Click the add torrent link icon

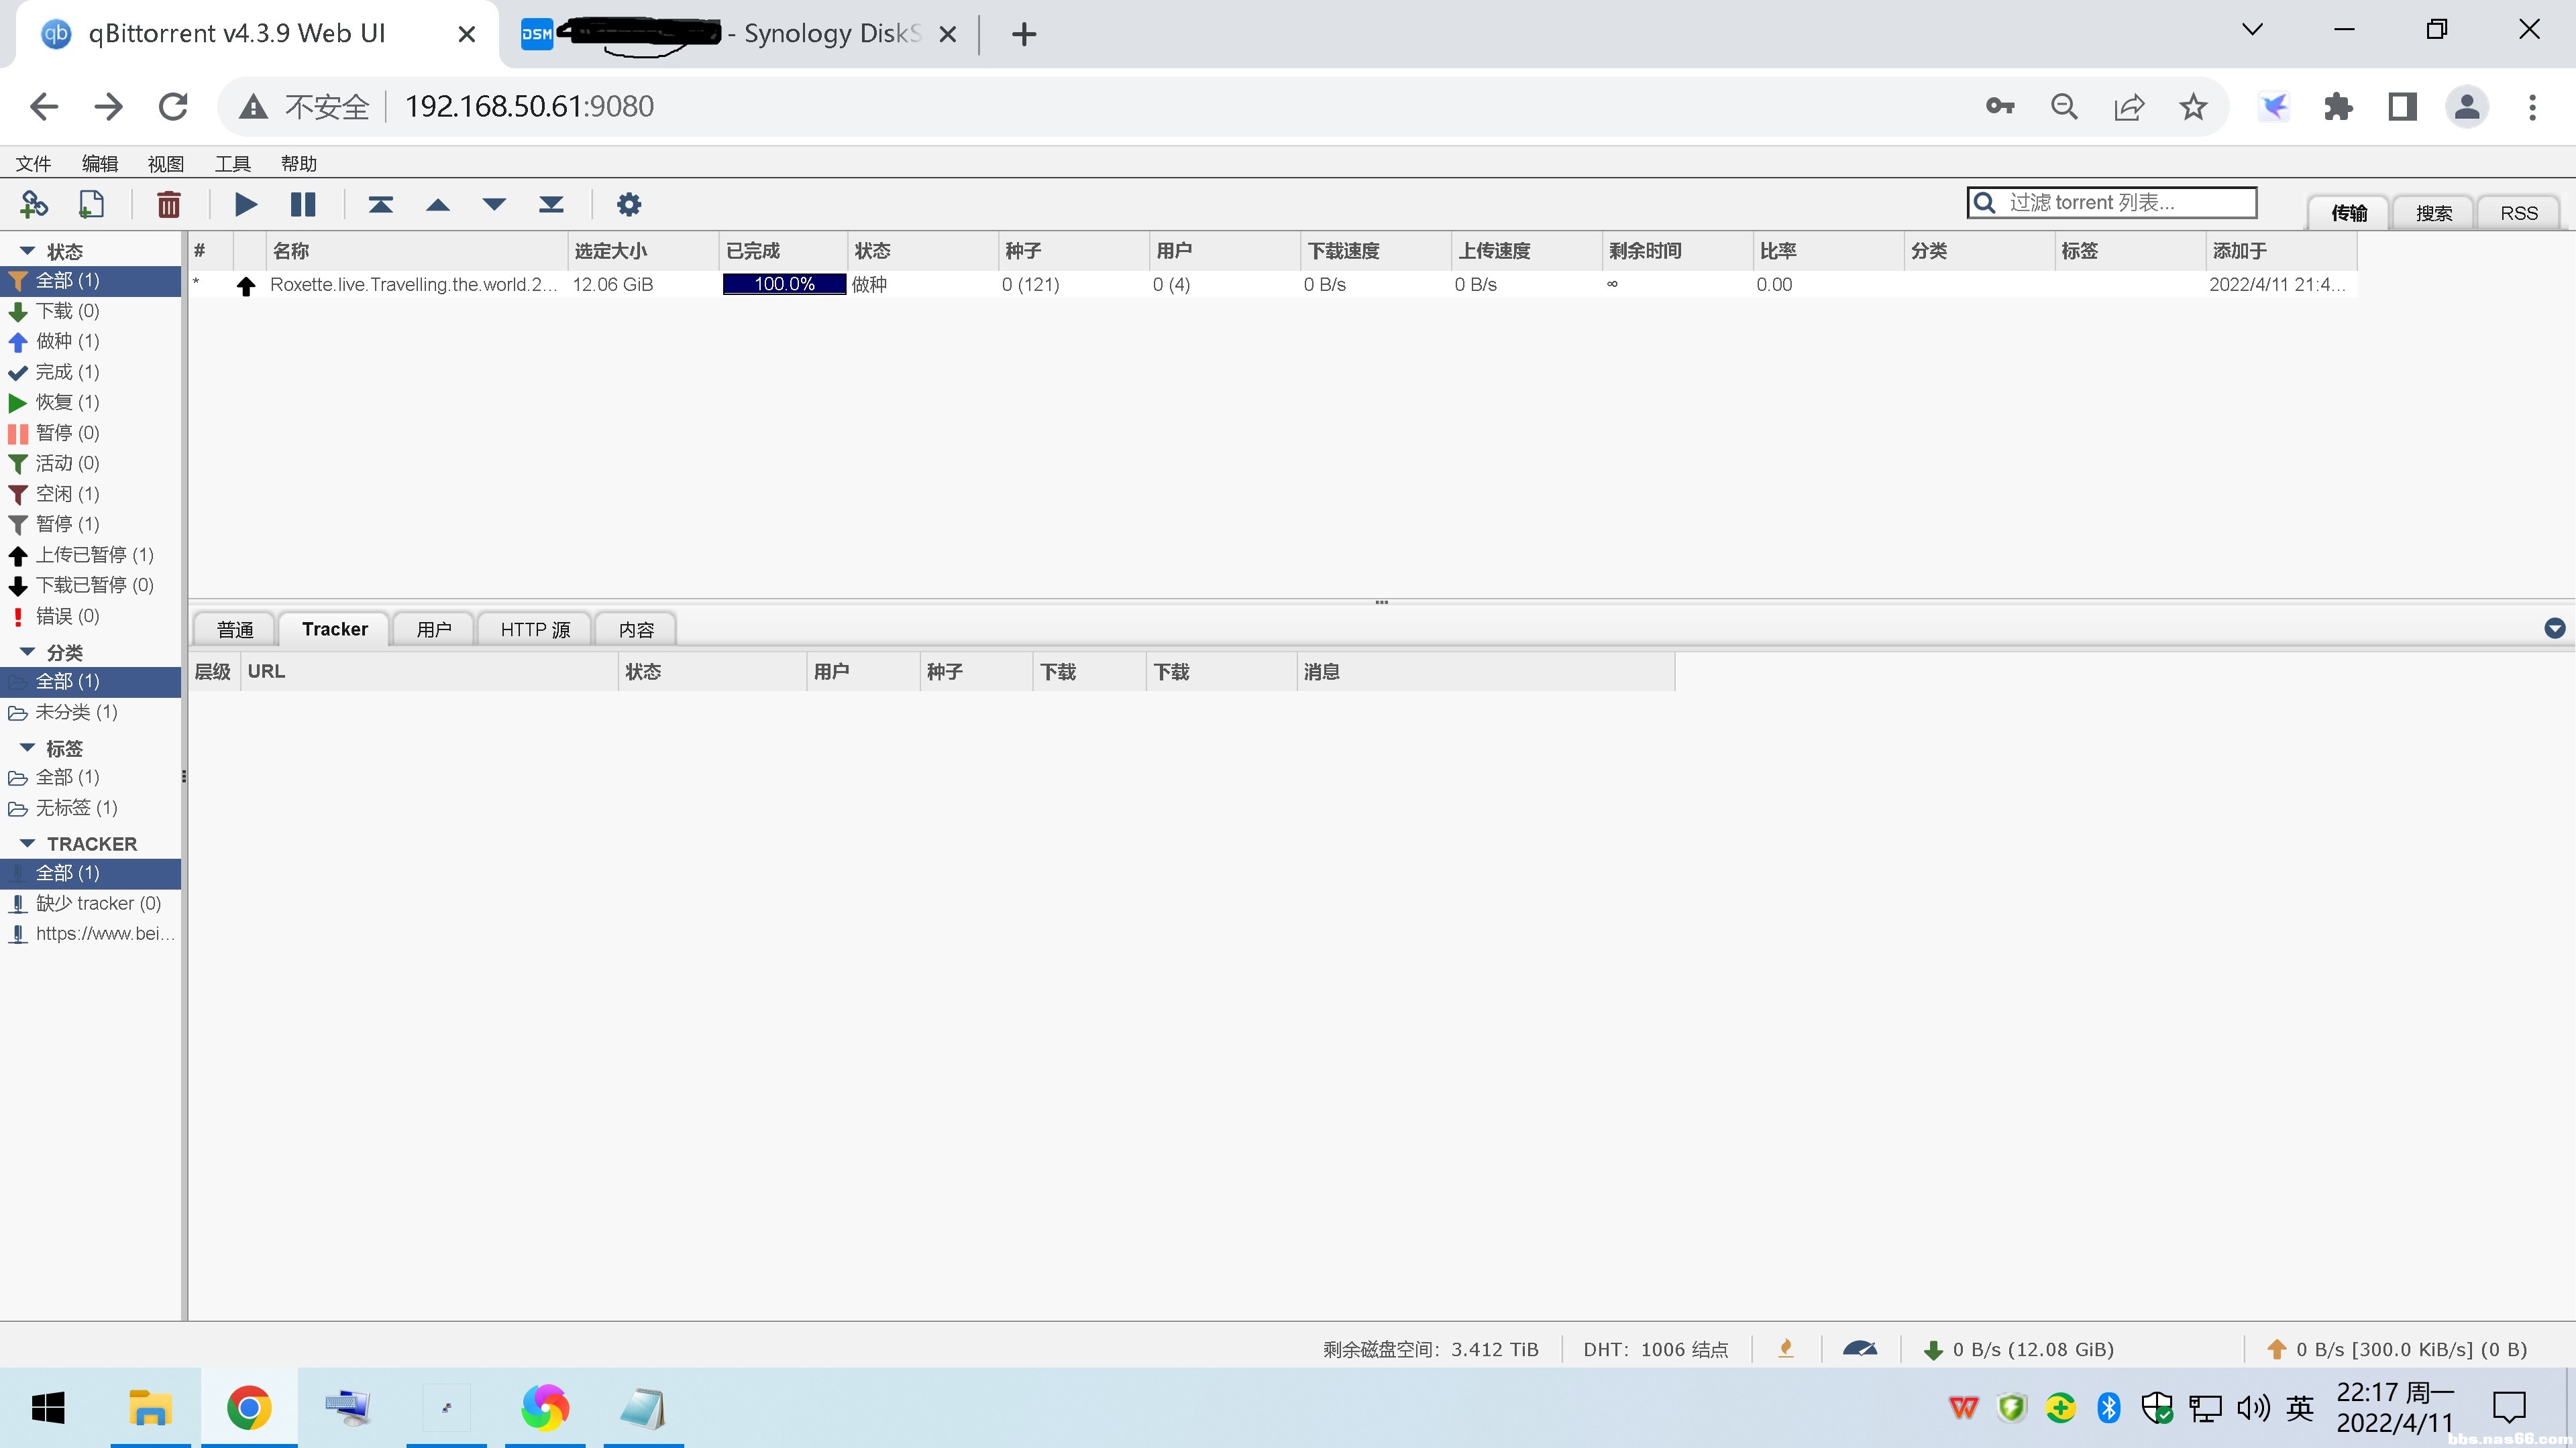click(x=34, y=204)
